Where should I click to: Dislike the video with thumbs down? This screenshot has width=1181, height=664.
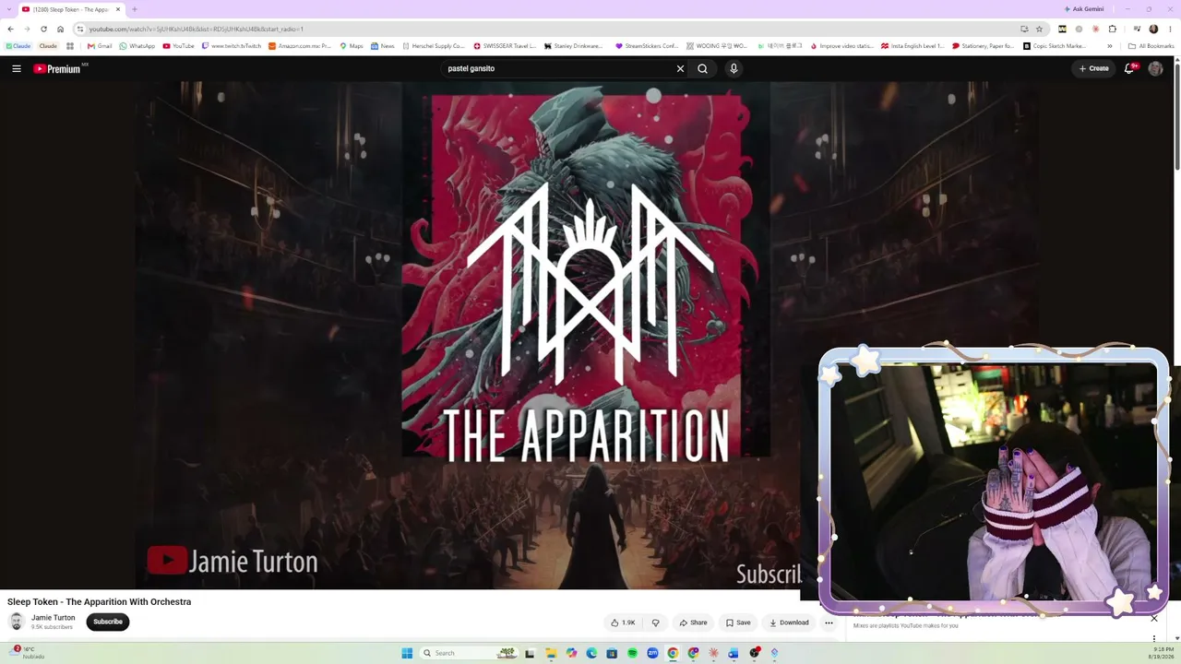(x=656, y=622)
